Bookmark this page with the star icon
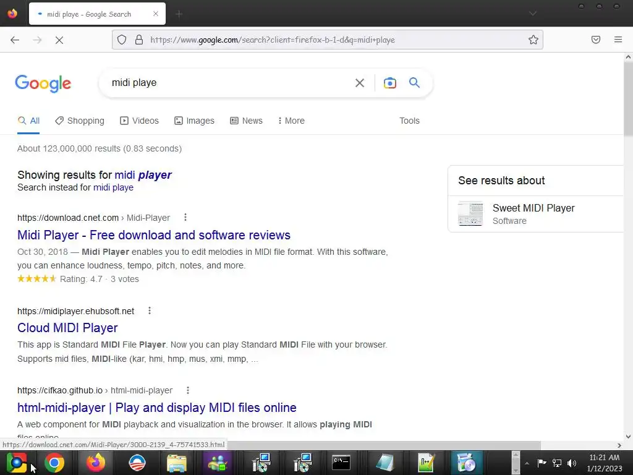Viewport: 633px width, 475px height. pyautogui.click(x=533, y=40)
